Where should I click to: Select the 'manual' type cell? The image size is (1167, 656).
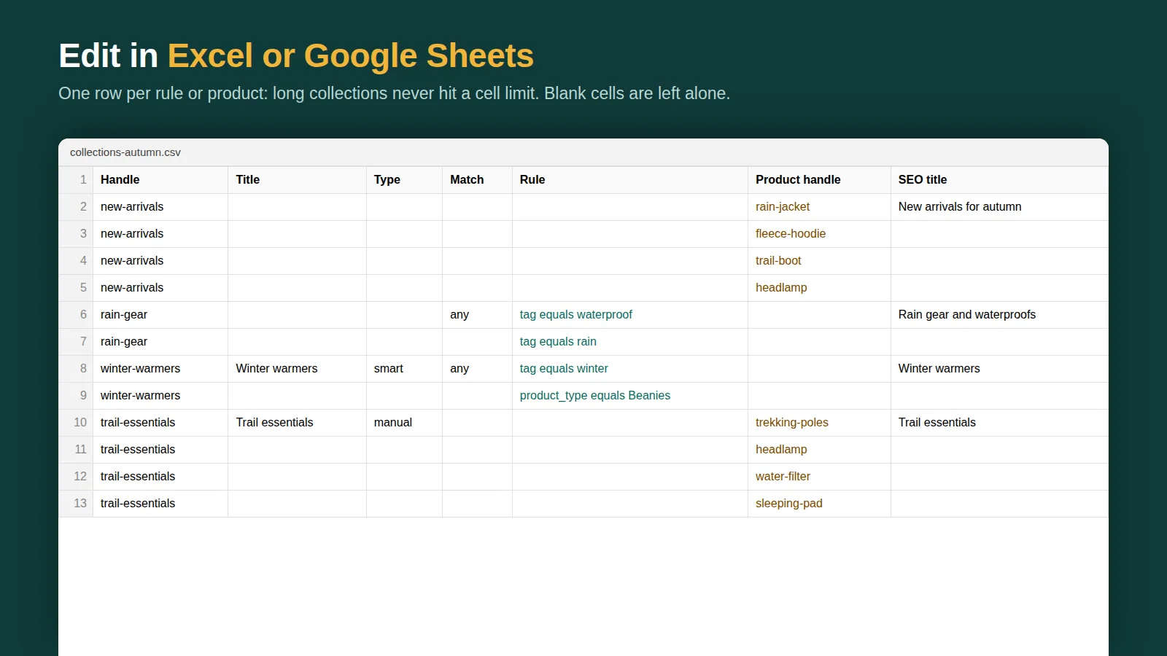(x=404, y=423)
